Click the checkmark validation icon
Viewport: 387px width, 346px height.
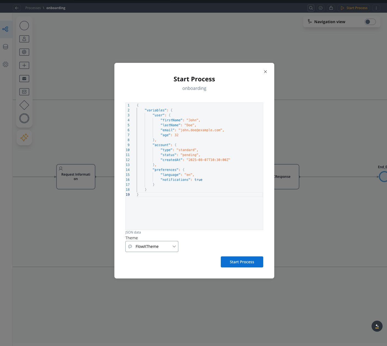pyautogui.click(x=321, y=8)
